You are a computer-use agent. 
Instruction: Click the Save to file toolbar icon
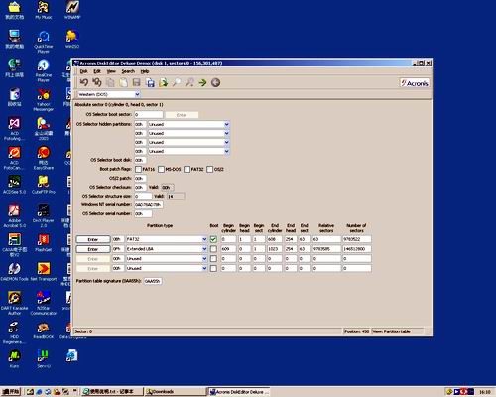(150, 82)
